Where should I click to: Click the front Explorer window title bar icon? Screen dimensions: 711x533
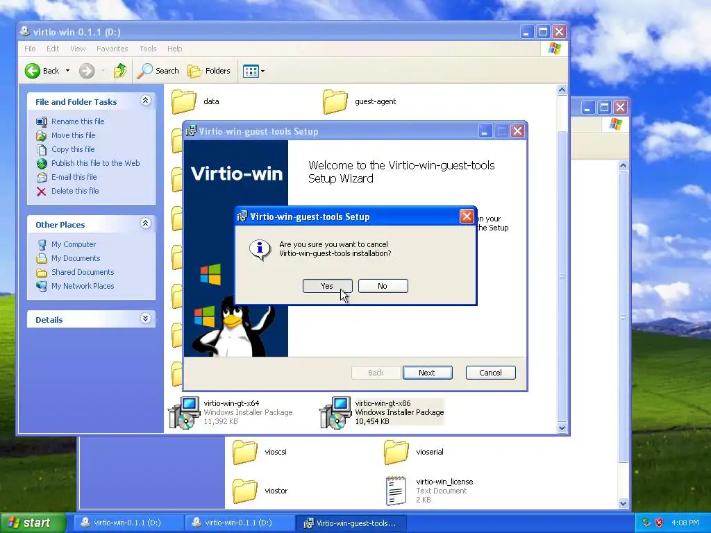point(26,31)
